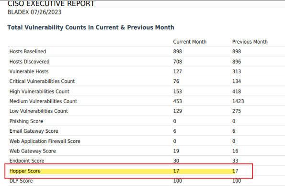This screenshot has height=186, width=285.
Task: Select the Hosts Baselined row label
Action: coord(28,51)
